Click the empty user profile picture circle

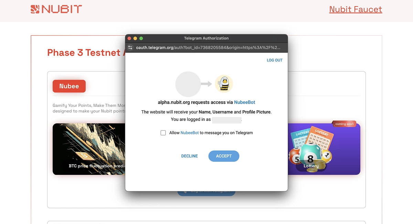pos(188,84)
